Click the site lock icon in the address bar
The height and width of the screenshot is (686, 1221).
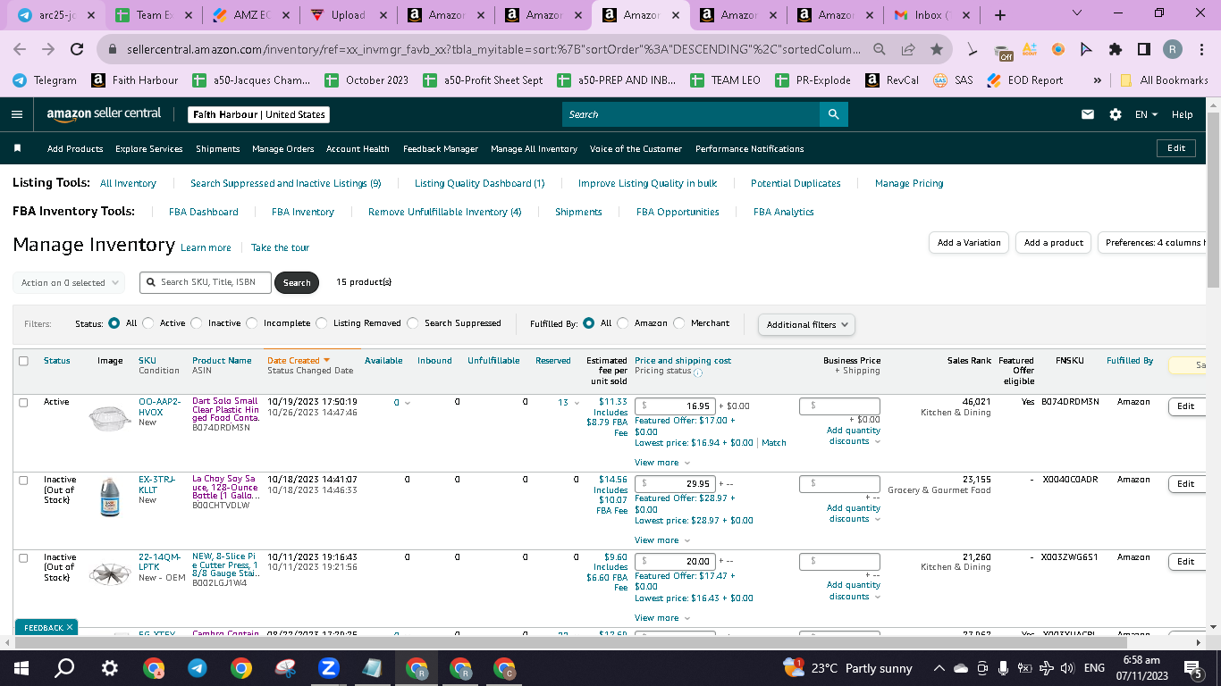(113, 49)
